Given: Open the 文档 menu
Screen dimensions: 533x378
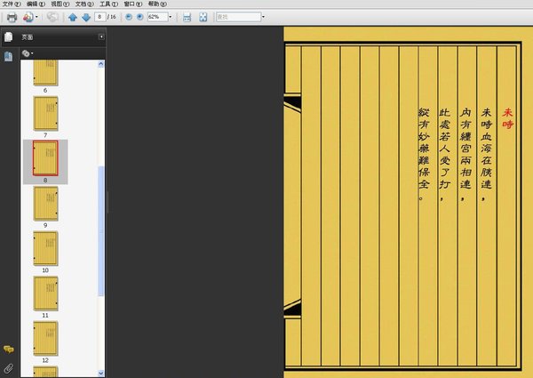Looking at the screenshot, I should click(x=84, y=4).
